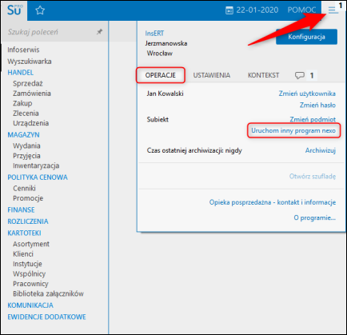Open Pracownicy module

(x=30, y=284)
